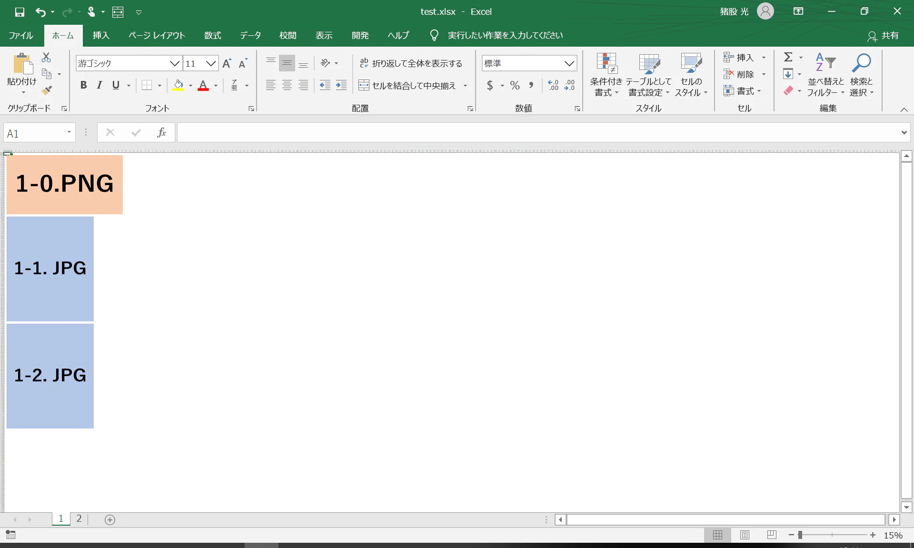Switch to page break preview view
The image size is (914, 548).
pyautogui.click(x=772, y=535)
